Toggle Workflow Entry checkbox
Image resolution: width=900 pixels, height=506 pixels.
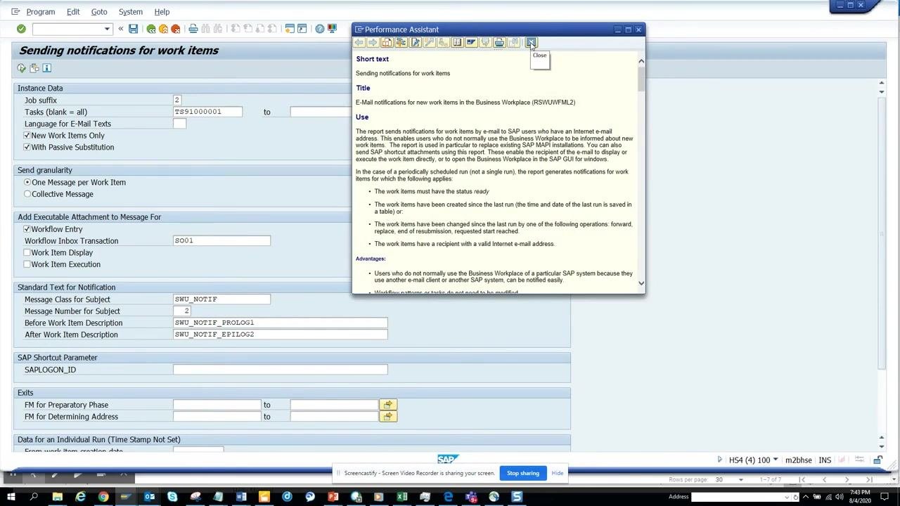(x=27, y=229)
